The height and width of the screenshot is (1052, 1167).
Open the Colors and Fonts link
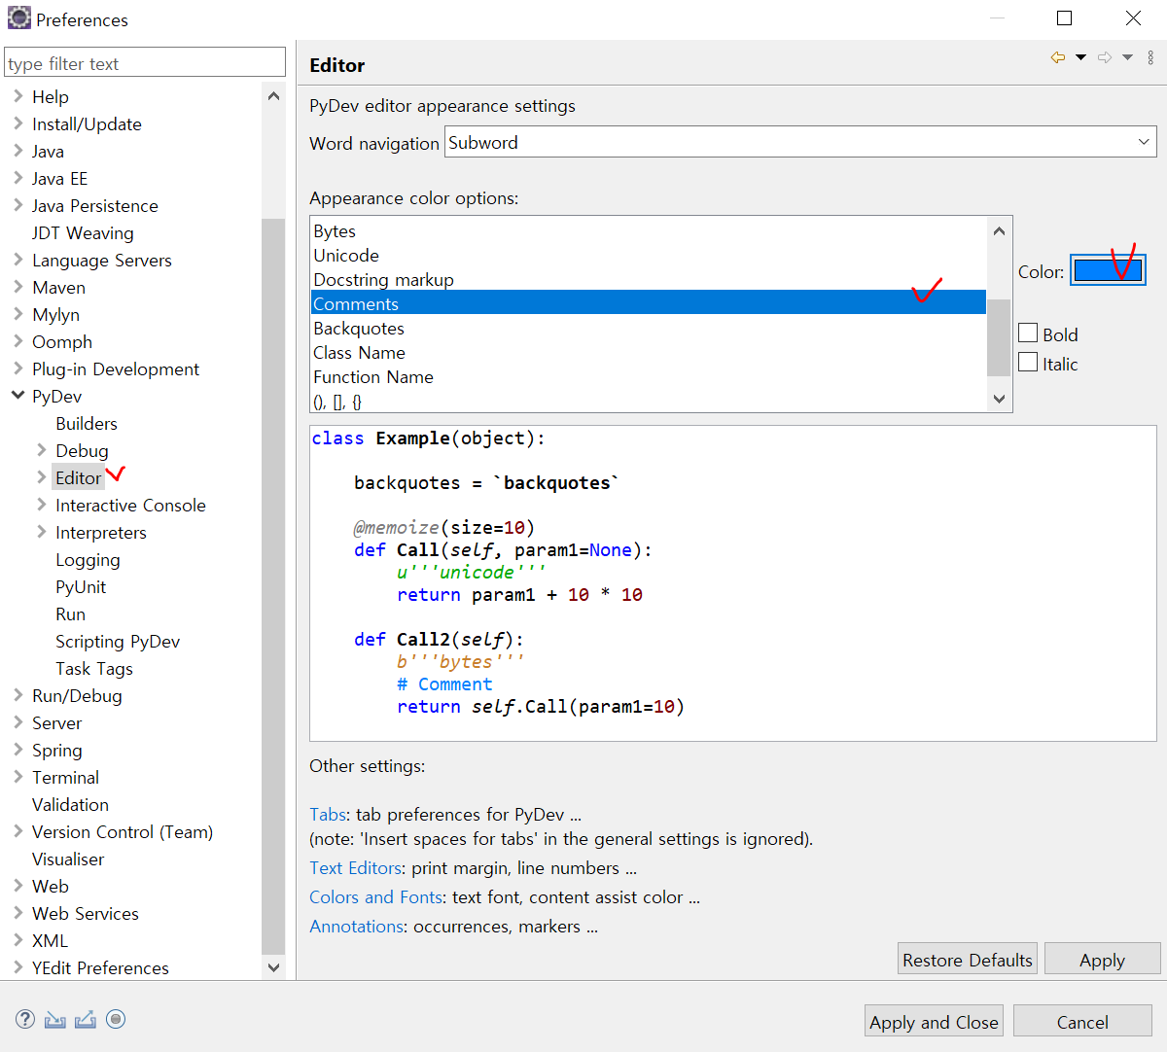tap(376, 897)
